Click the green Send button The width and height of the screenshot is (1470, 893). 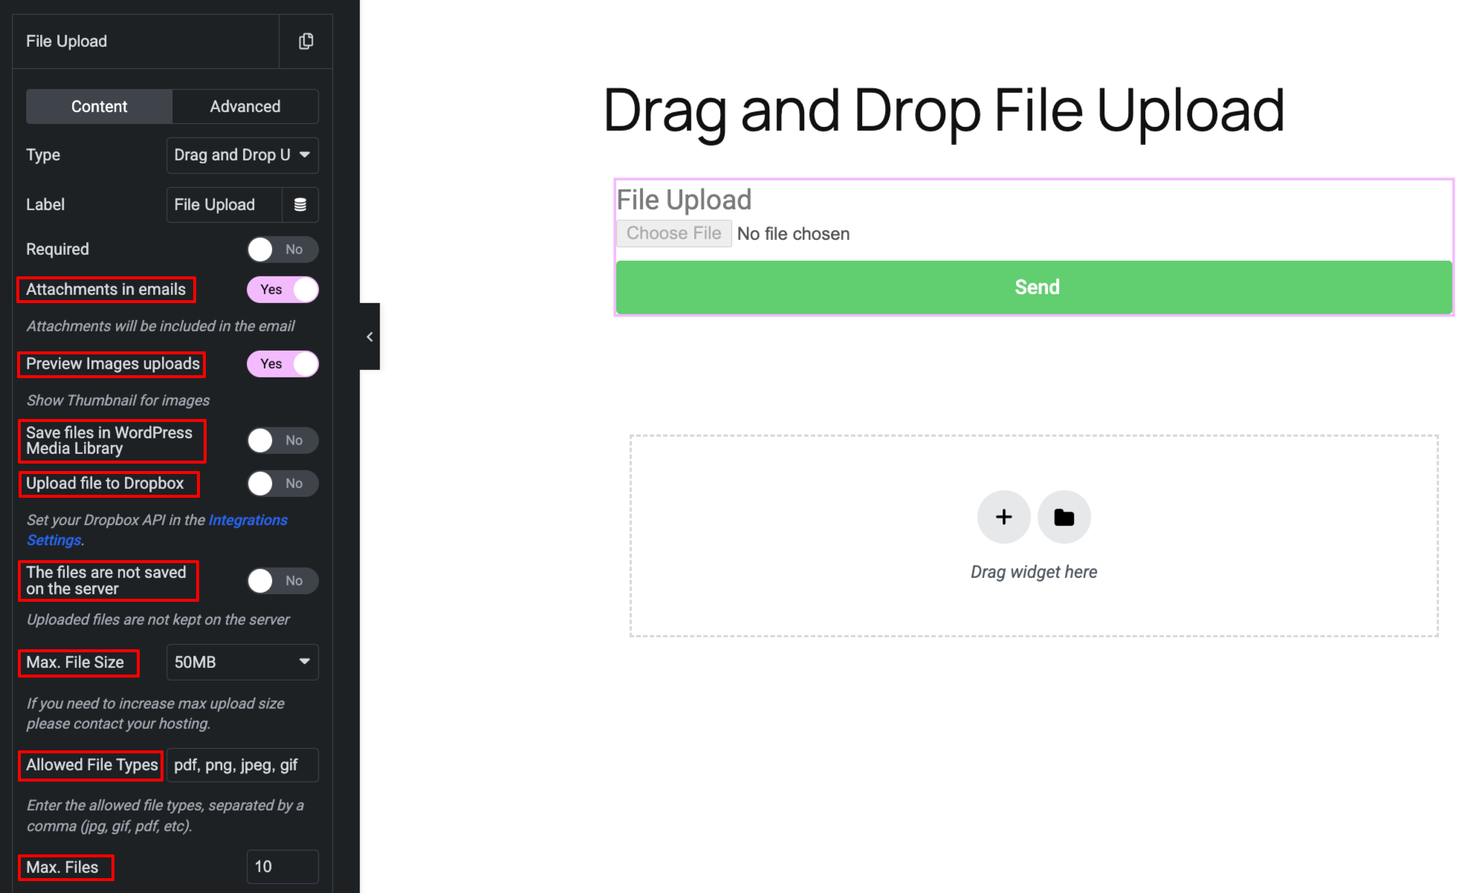pyautogui.click(x=1036, y=287)
